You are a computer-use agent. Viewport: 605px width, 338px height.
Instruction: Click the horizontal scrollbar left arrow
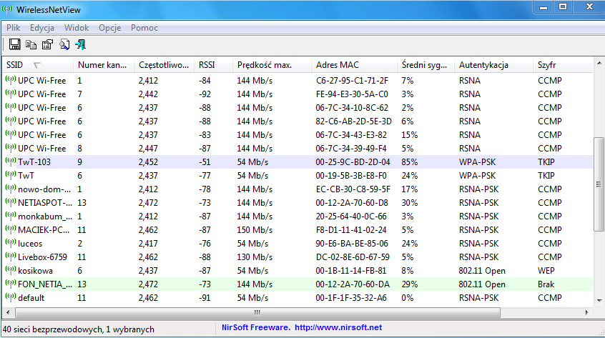pos(8,312)
